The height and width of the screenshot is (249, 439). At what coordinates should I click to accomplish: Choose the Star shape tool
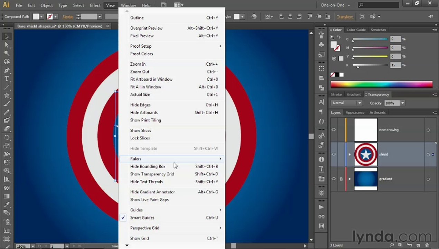pyautogui.click(x=7, y=95)
